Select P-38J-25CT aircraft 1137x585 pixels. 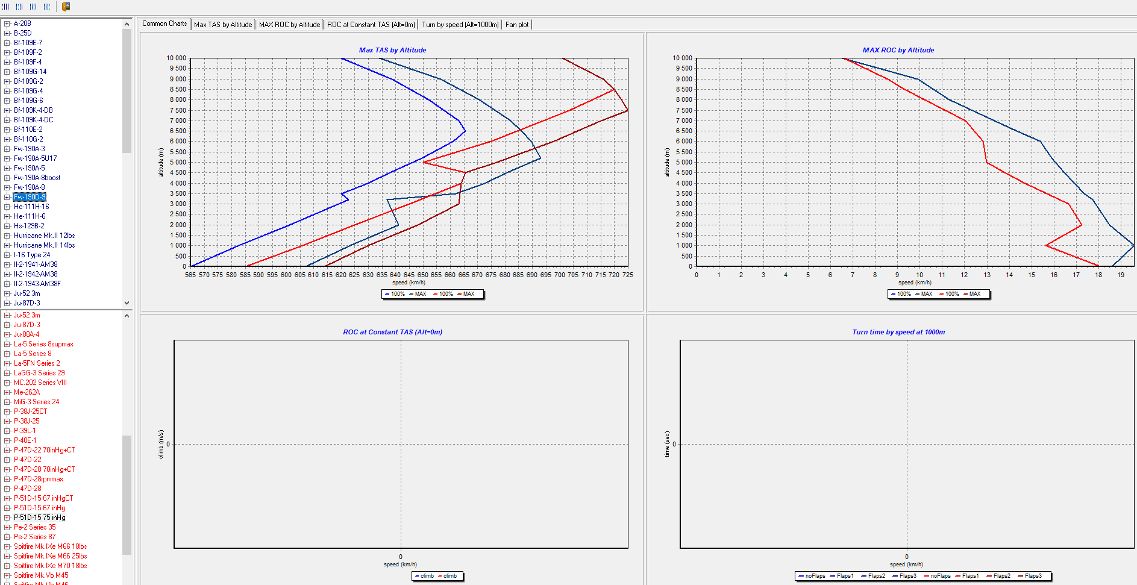point(30,411)
